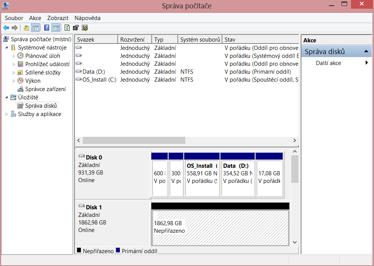
Task: Click the volume list horizontal scrollbar
Action: [x=134, y=140]
